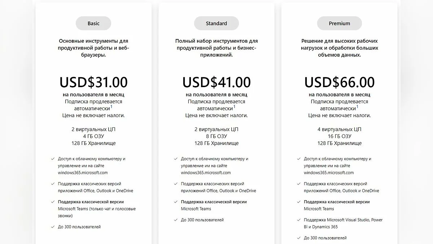This screenshot has width=433, height=244.
Task: Select the Standard plan pill button
Action: coord(216,23)
